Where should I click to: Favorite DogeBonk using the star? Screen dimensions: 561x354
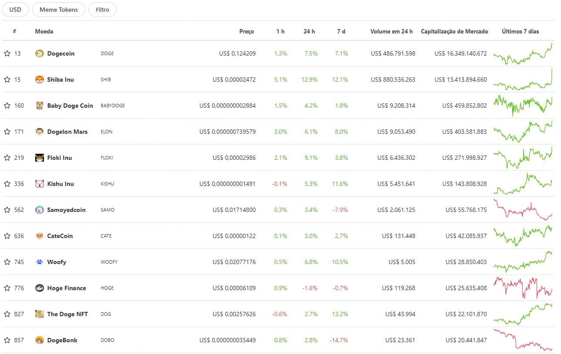click(7, 340)
